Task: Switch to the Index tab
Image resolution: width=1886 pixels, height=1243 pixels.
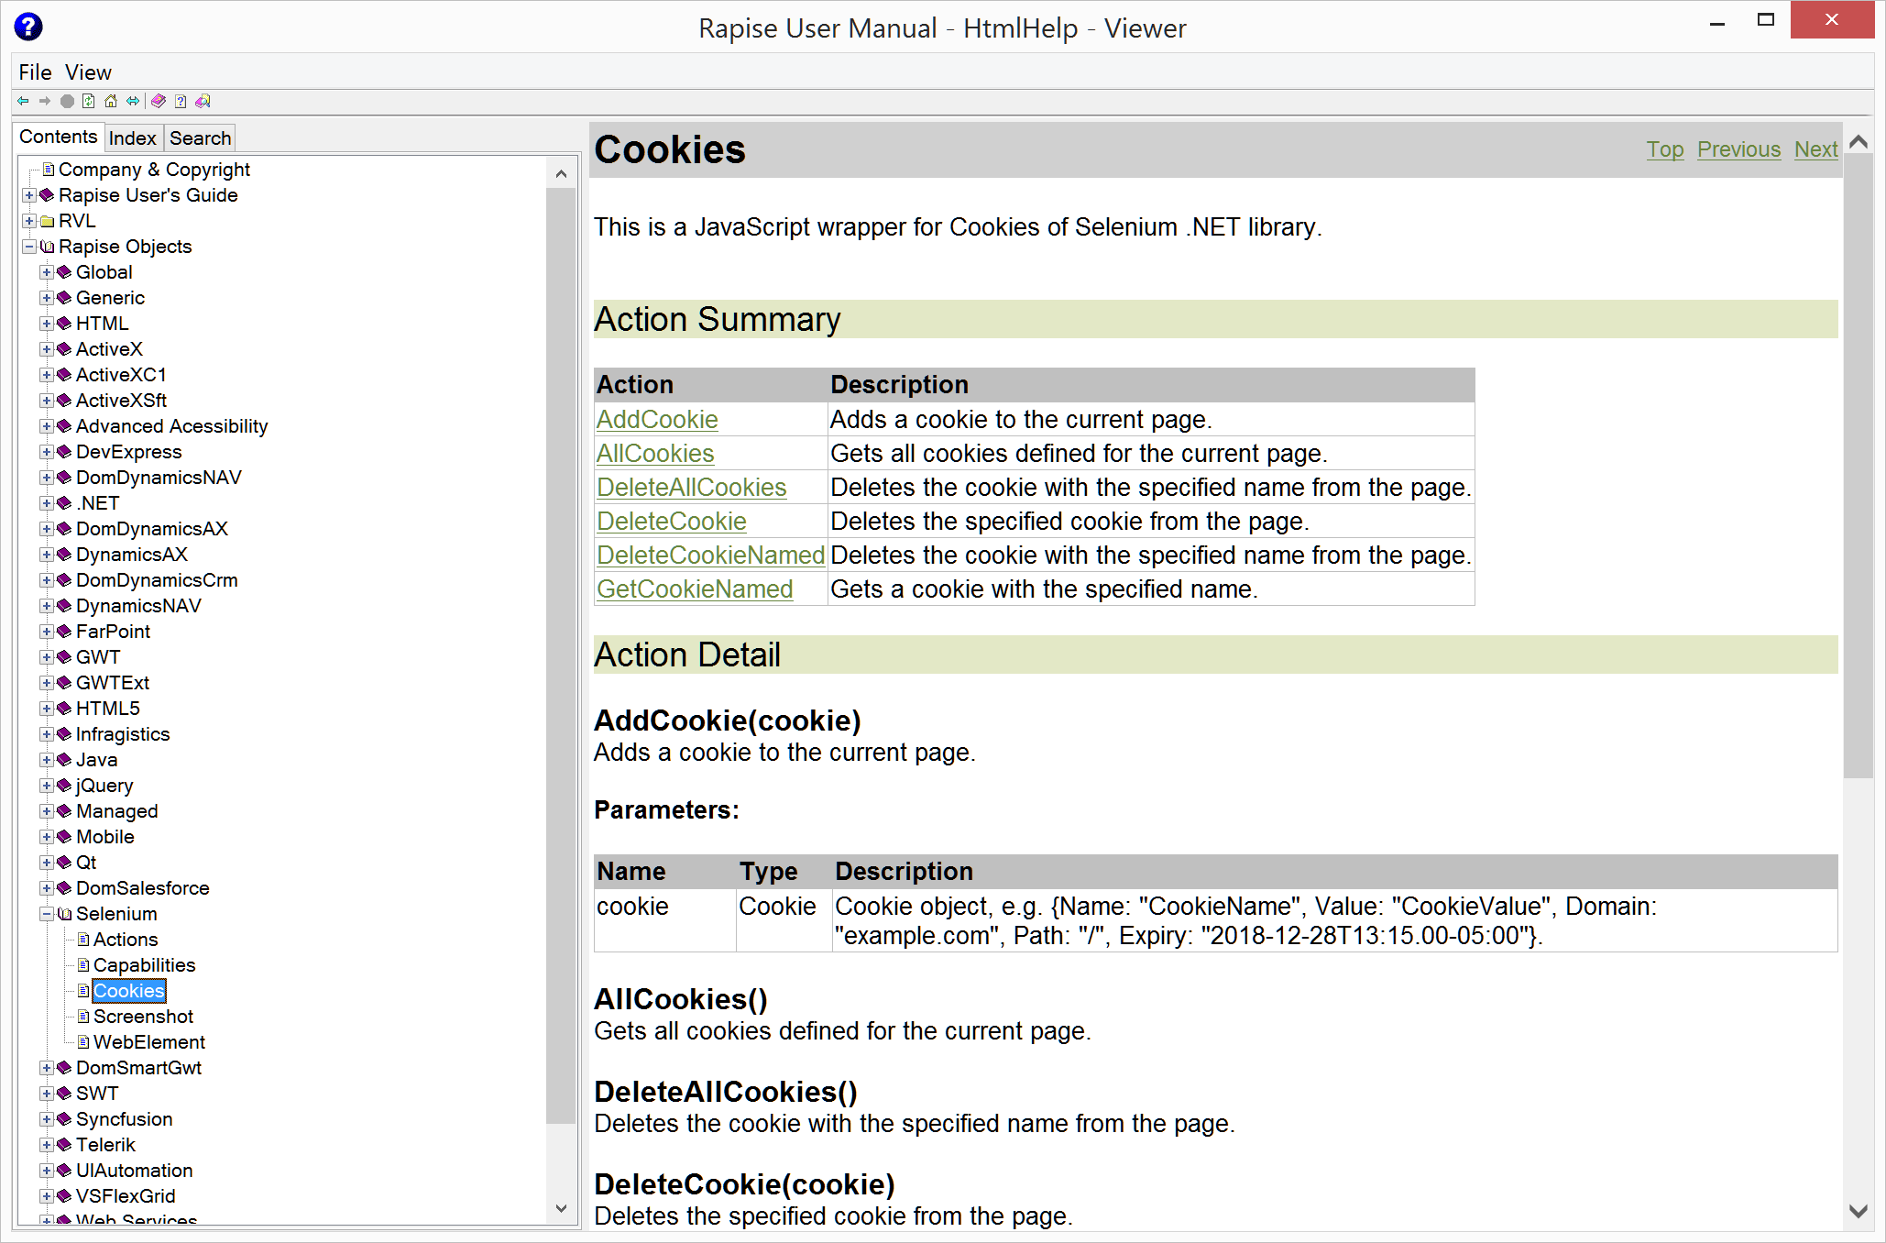Action: tap(133, 138)
